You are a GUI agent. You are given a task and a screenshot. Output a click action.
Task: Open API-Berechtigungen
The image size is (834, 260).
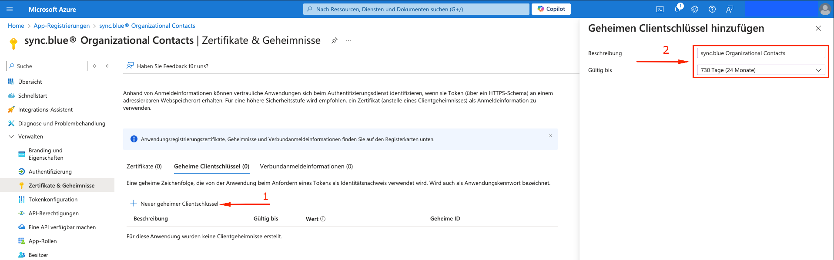click(54, 213)
